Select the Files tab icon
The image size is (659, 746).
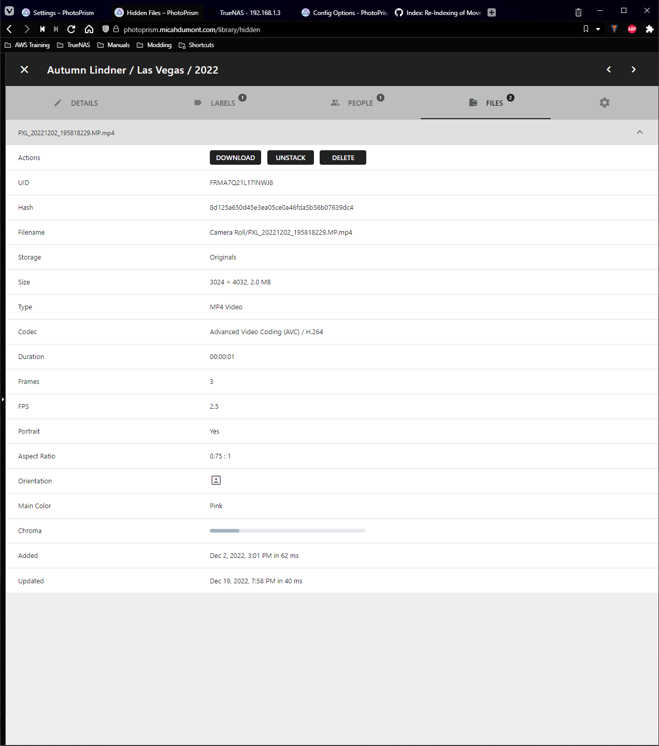click(472, 103)
